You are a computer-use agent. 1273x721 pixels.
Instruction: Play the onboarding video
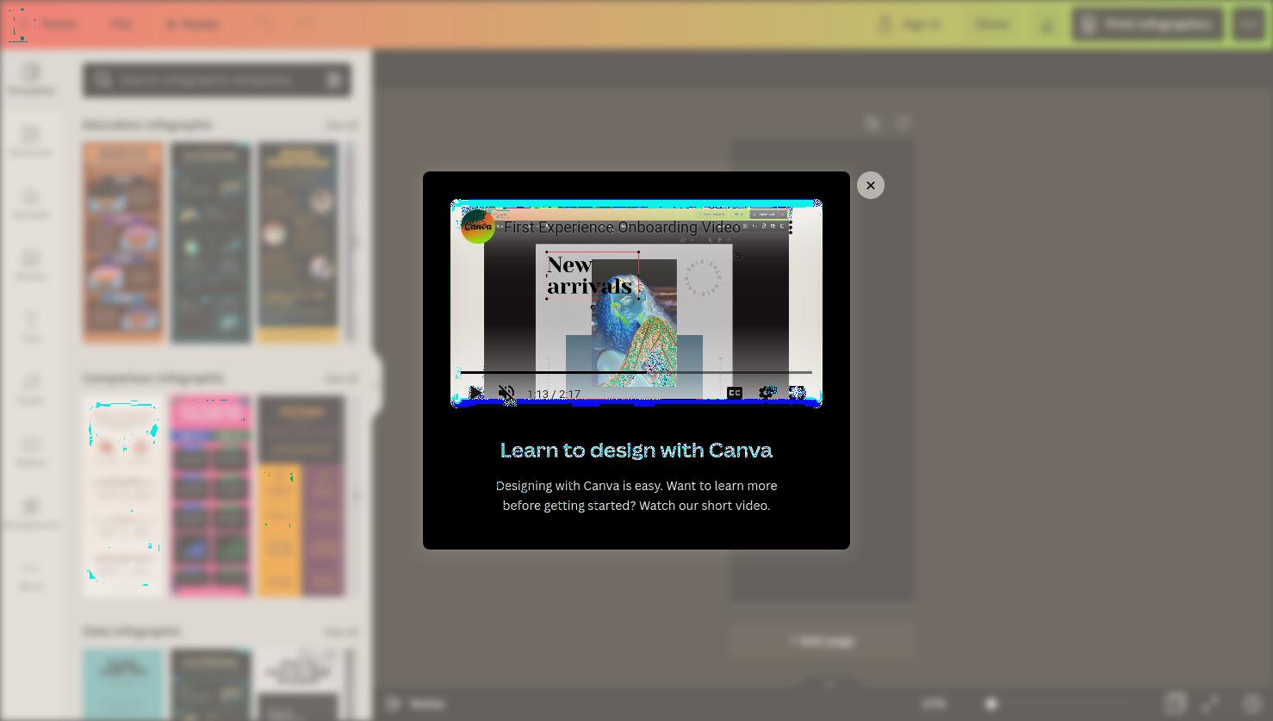point(476,394)
